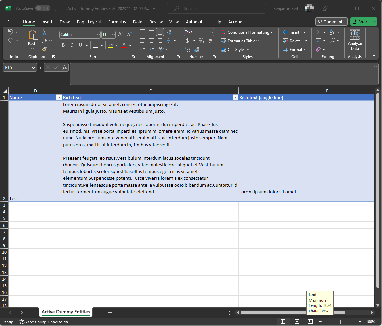Open the filter dropdown on Name column
Screen dimensions: 382x326
coord(59,97)
